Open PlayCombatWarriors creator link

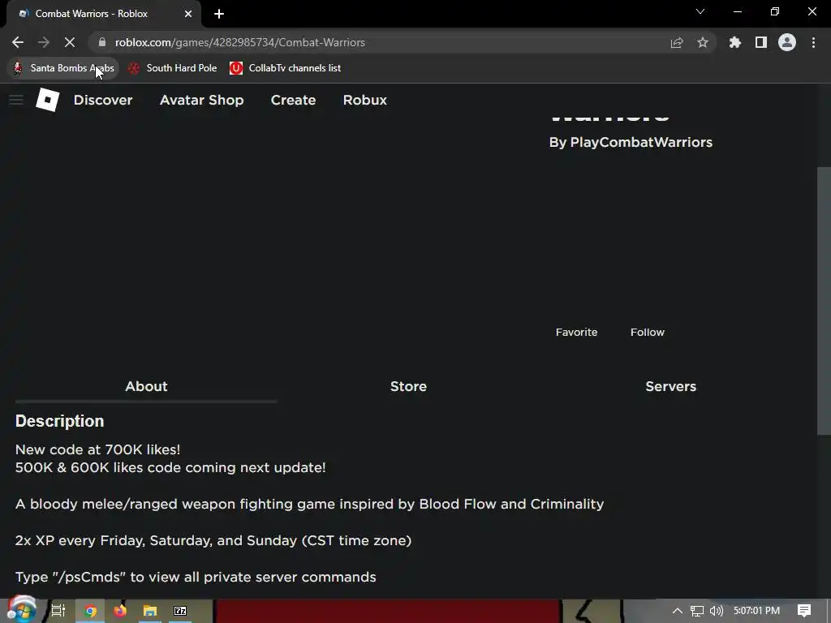[641, 142]
